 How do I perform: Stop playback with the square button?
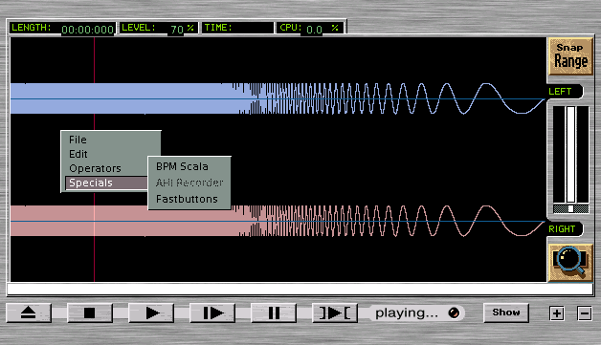coord(90,313)
